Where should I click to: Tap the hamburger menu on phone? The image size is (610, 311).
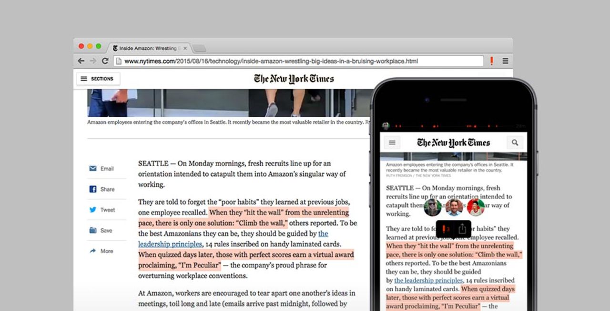[x=392, y=142]
